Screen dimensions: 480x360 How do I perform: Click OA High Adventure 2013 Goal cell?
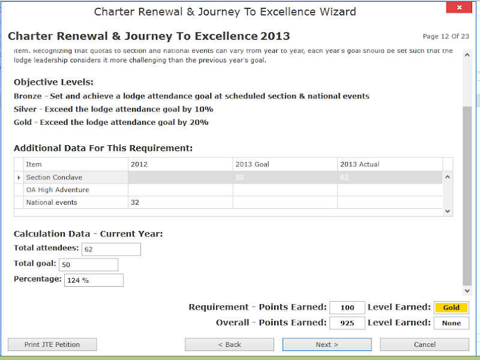[285, 190]
